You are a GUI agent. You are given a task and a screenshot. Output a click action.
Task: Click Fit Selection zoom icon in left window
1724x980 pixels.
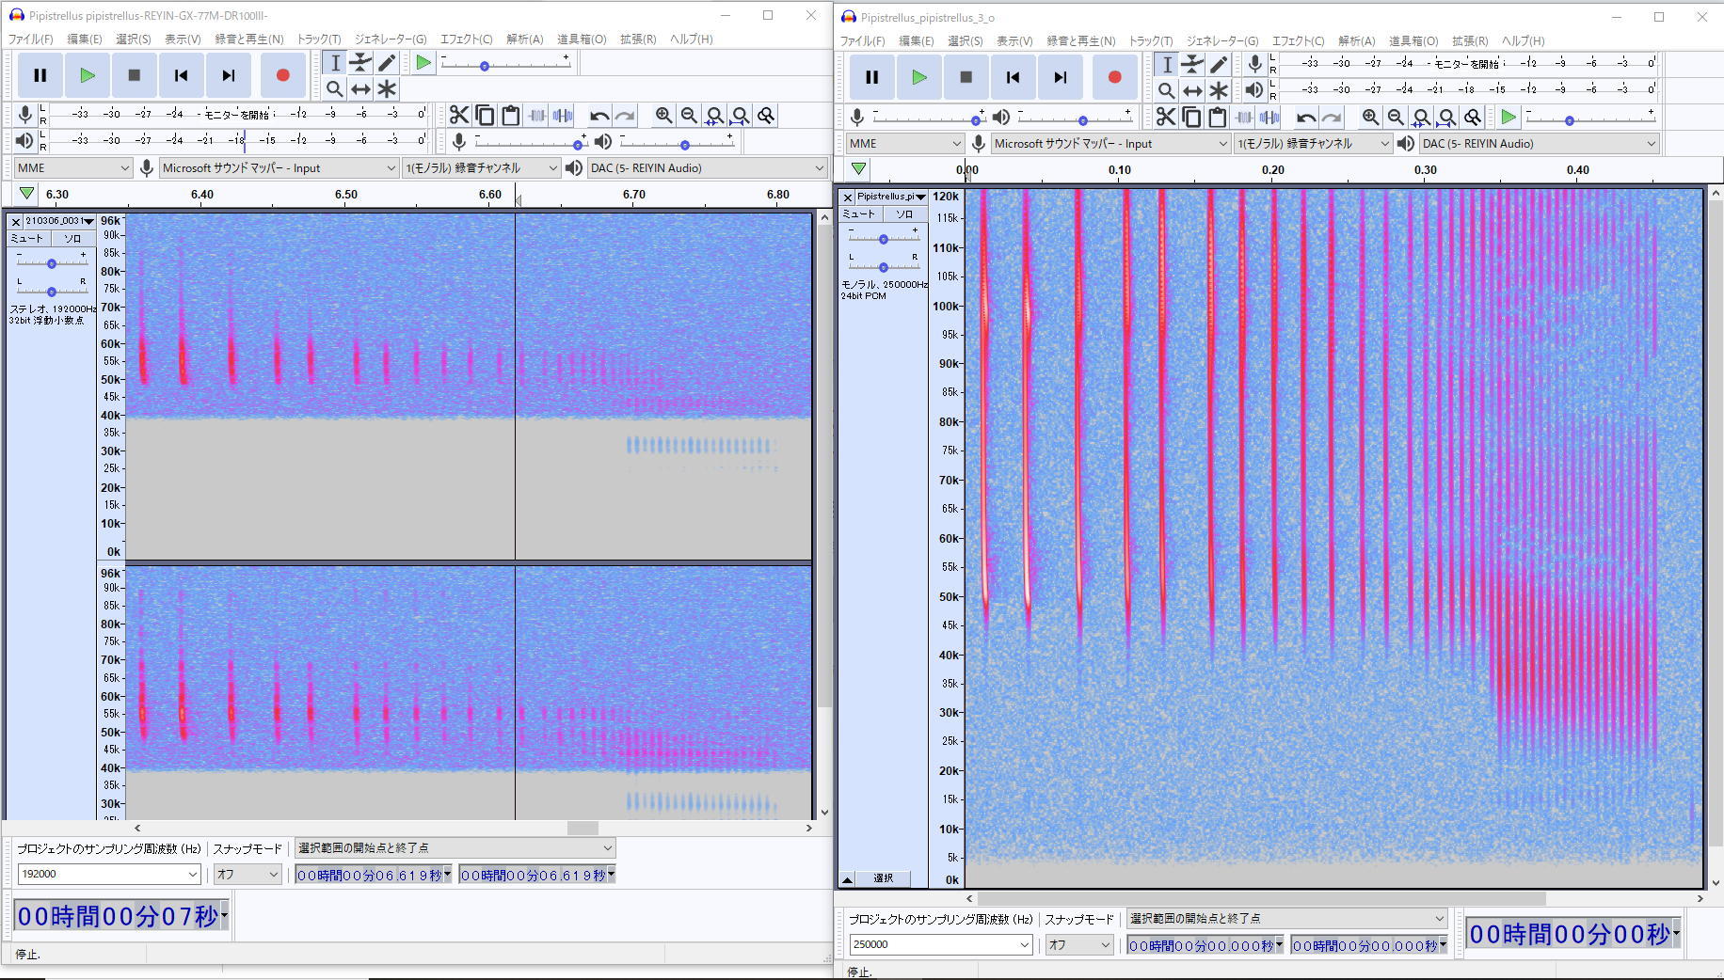click(x=715, y=115)
